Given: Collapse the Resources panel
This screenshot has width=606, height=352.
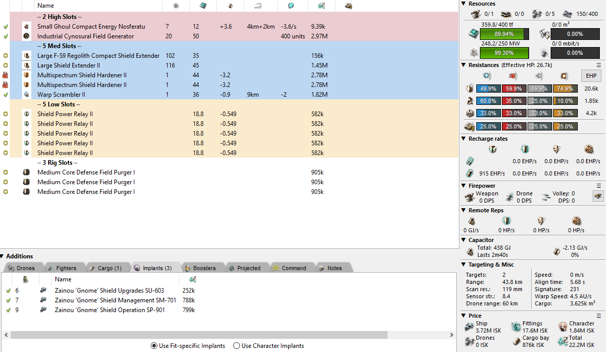Looking at the screenshot, I should (464, 4).
